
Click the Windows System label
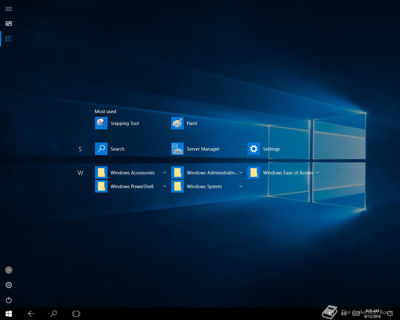click(204, 187)
